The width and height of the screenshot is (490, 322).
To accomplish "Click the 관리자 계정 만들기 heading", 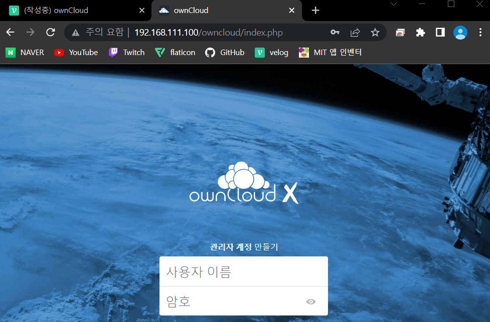I will [x=244, y=247].
